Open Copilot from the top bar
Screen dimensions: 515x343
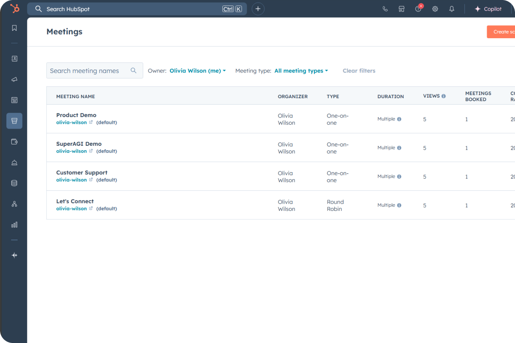488,9
